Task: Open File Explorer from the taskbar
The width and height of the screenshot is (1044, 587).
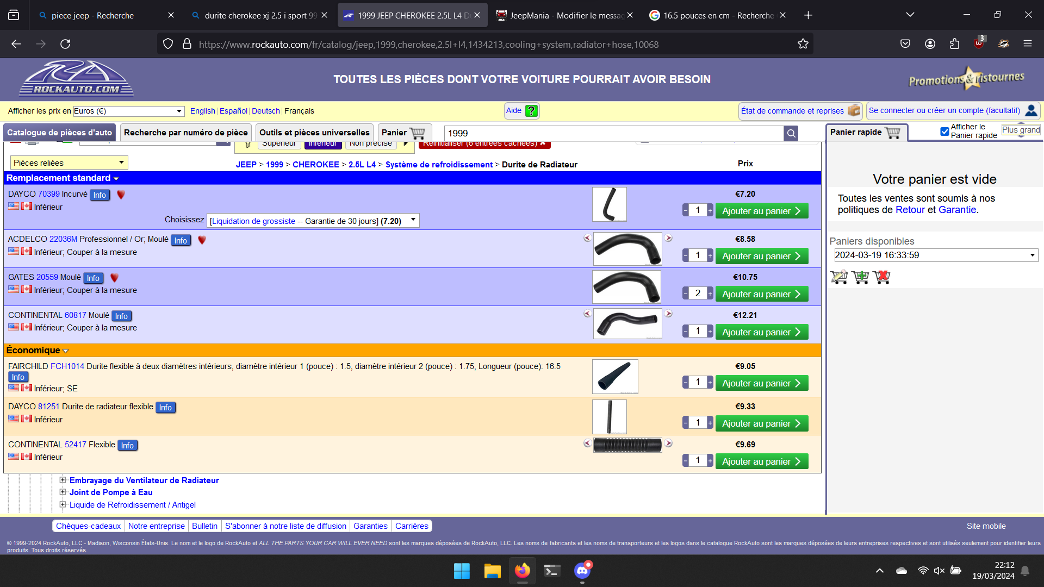Action: (492, 571)
